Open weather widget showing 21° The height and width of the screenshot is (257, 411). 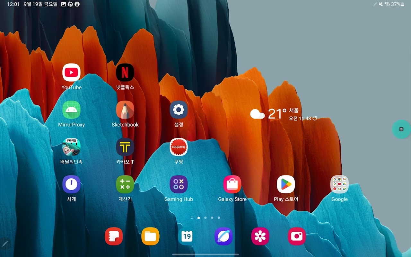coord(277,114)
